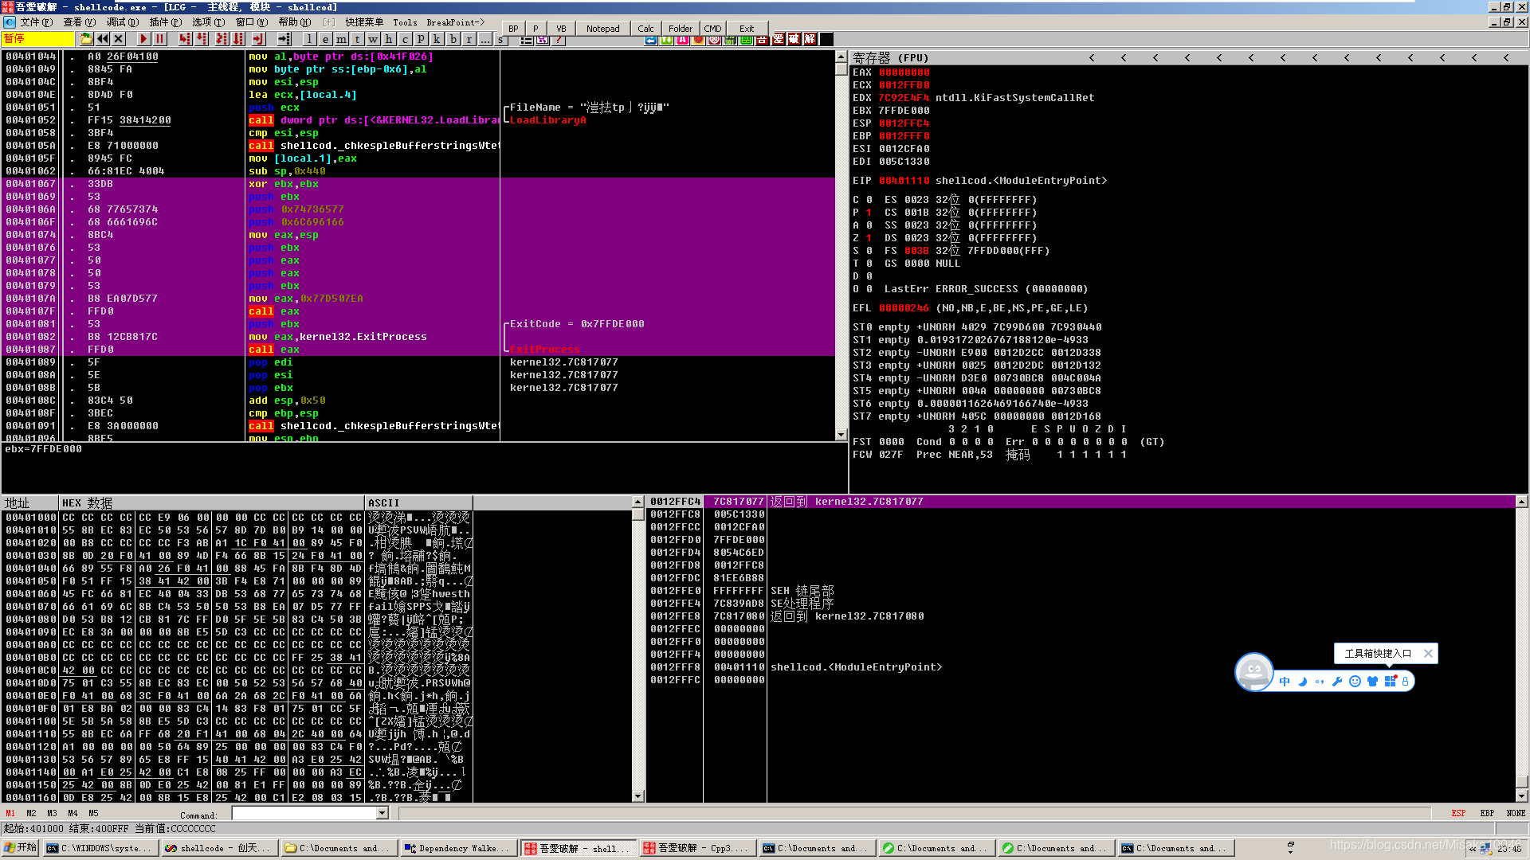Viewport: 1530px width, 860px height.
Task: Toggle punctuation mode on IME bar
Action: (1320, 681)
